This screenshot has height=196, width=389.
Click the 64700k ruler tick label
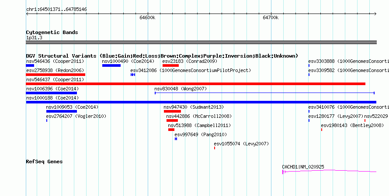(x=271, y=17)
